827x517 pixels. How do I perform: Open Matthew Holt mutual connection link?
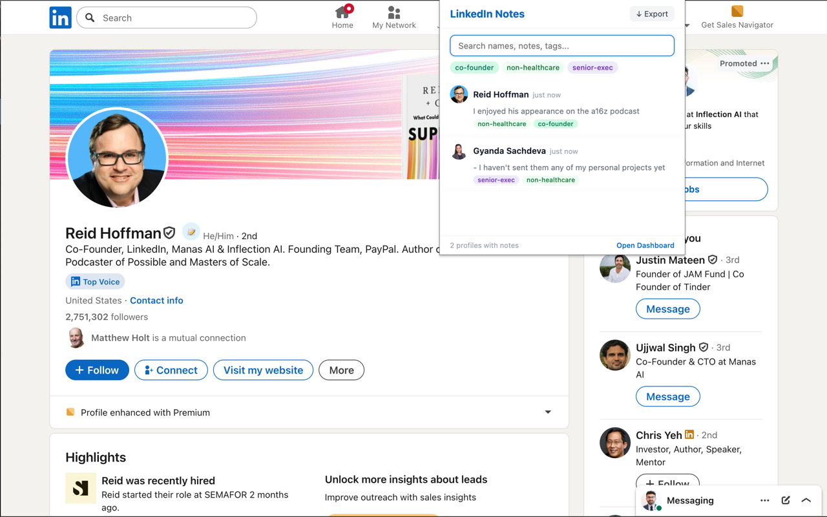tap(169, 338)
